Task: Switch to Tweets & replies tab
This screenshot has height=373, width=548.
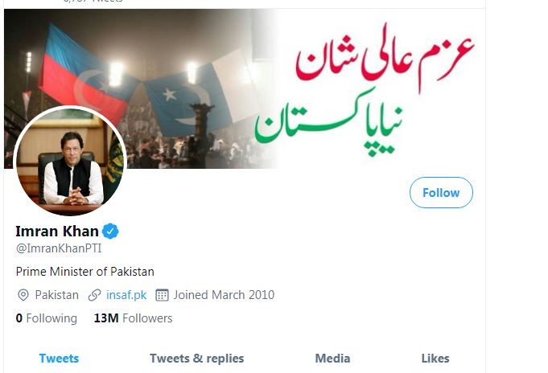Action: (x=197, y=359)
